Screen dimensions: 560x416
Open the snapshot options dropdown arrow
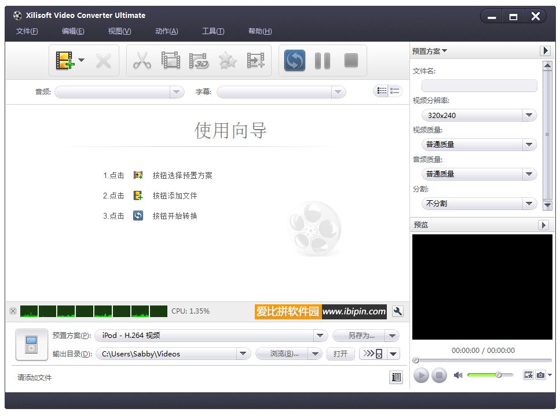tap(550, 374)
